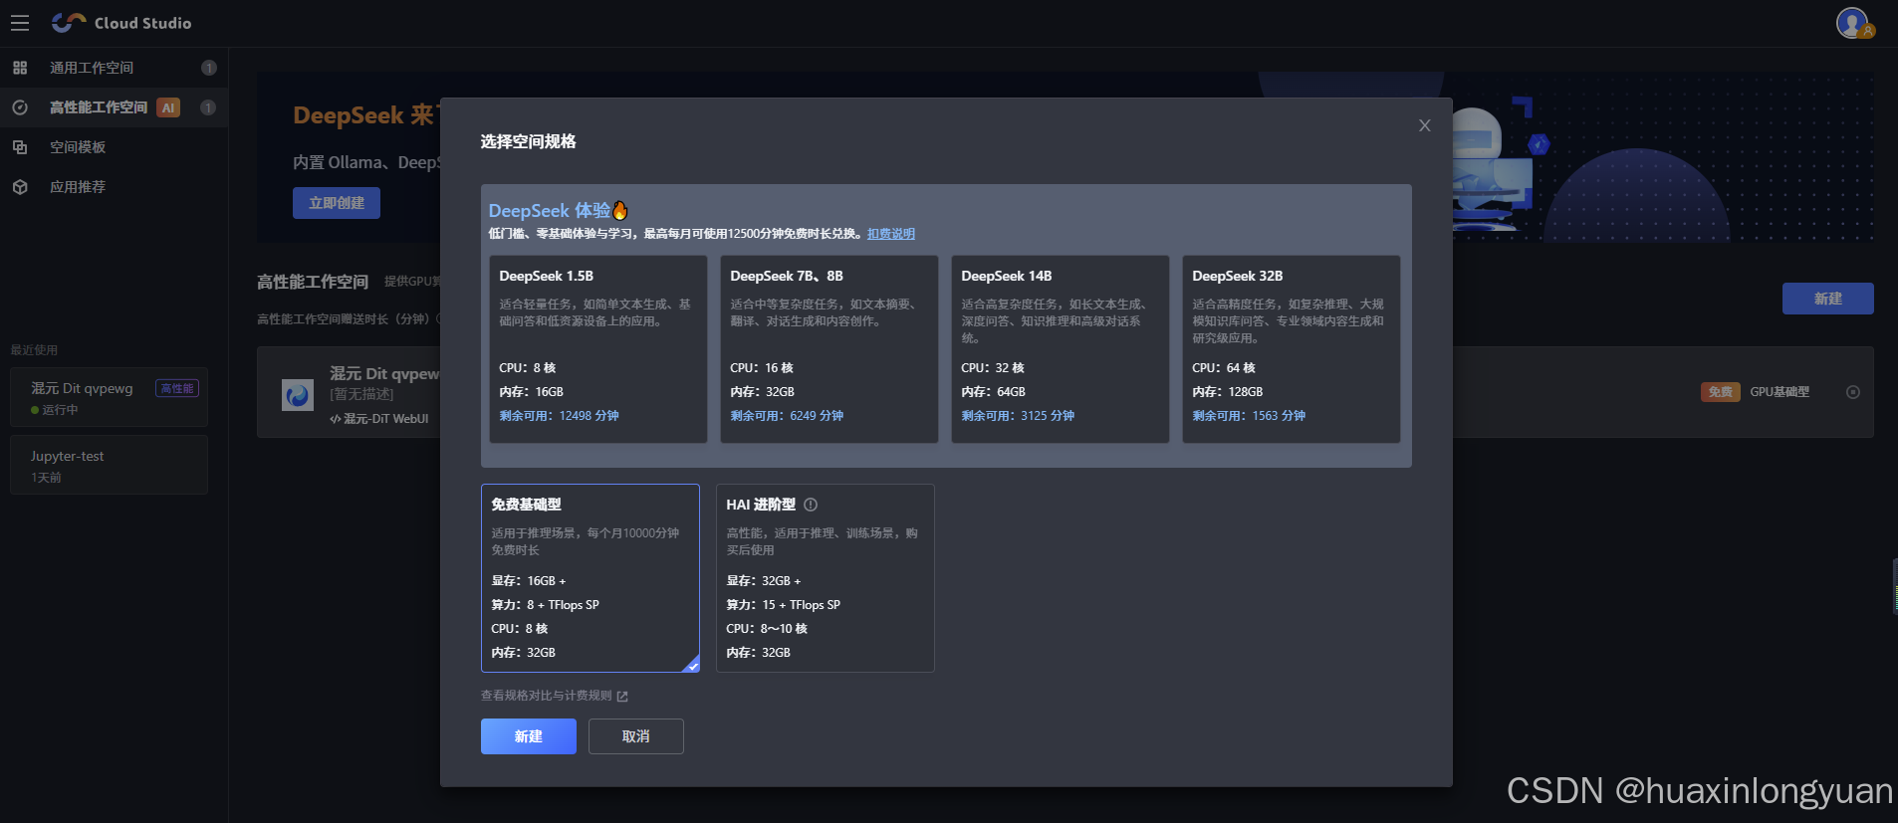Select the DeepSeek 1.5B spec card

[x=598, y=349]
